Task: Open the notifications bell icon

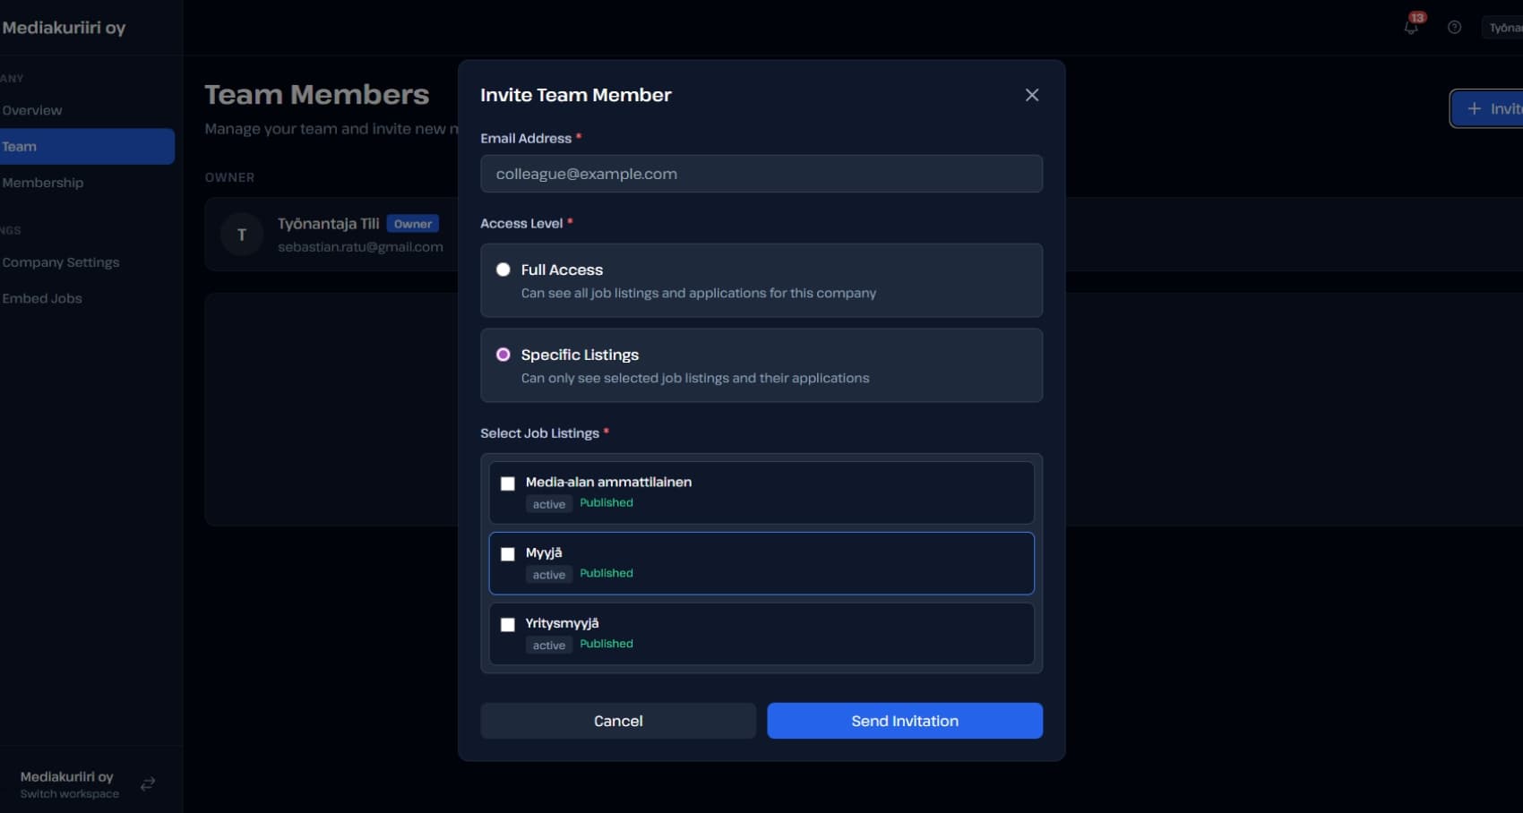Action: 1411,27
